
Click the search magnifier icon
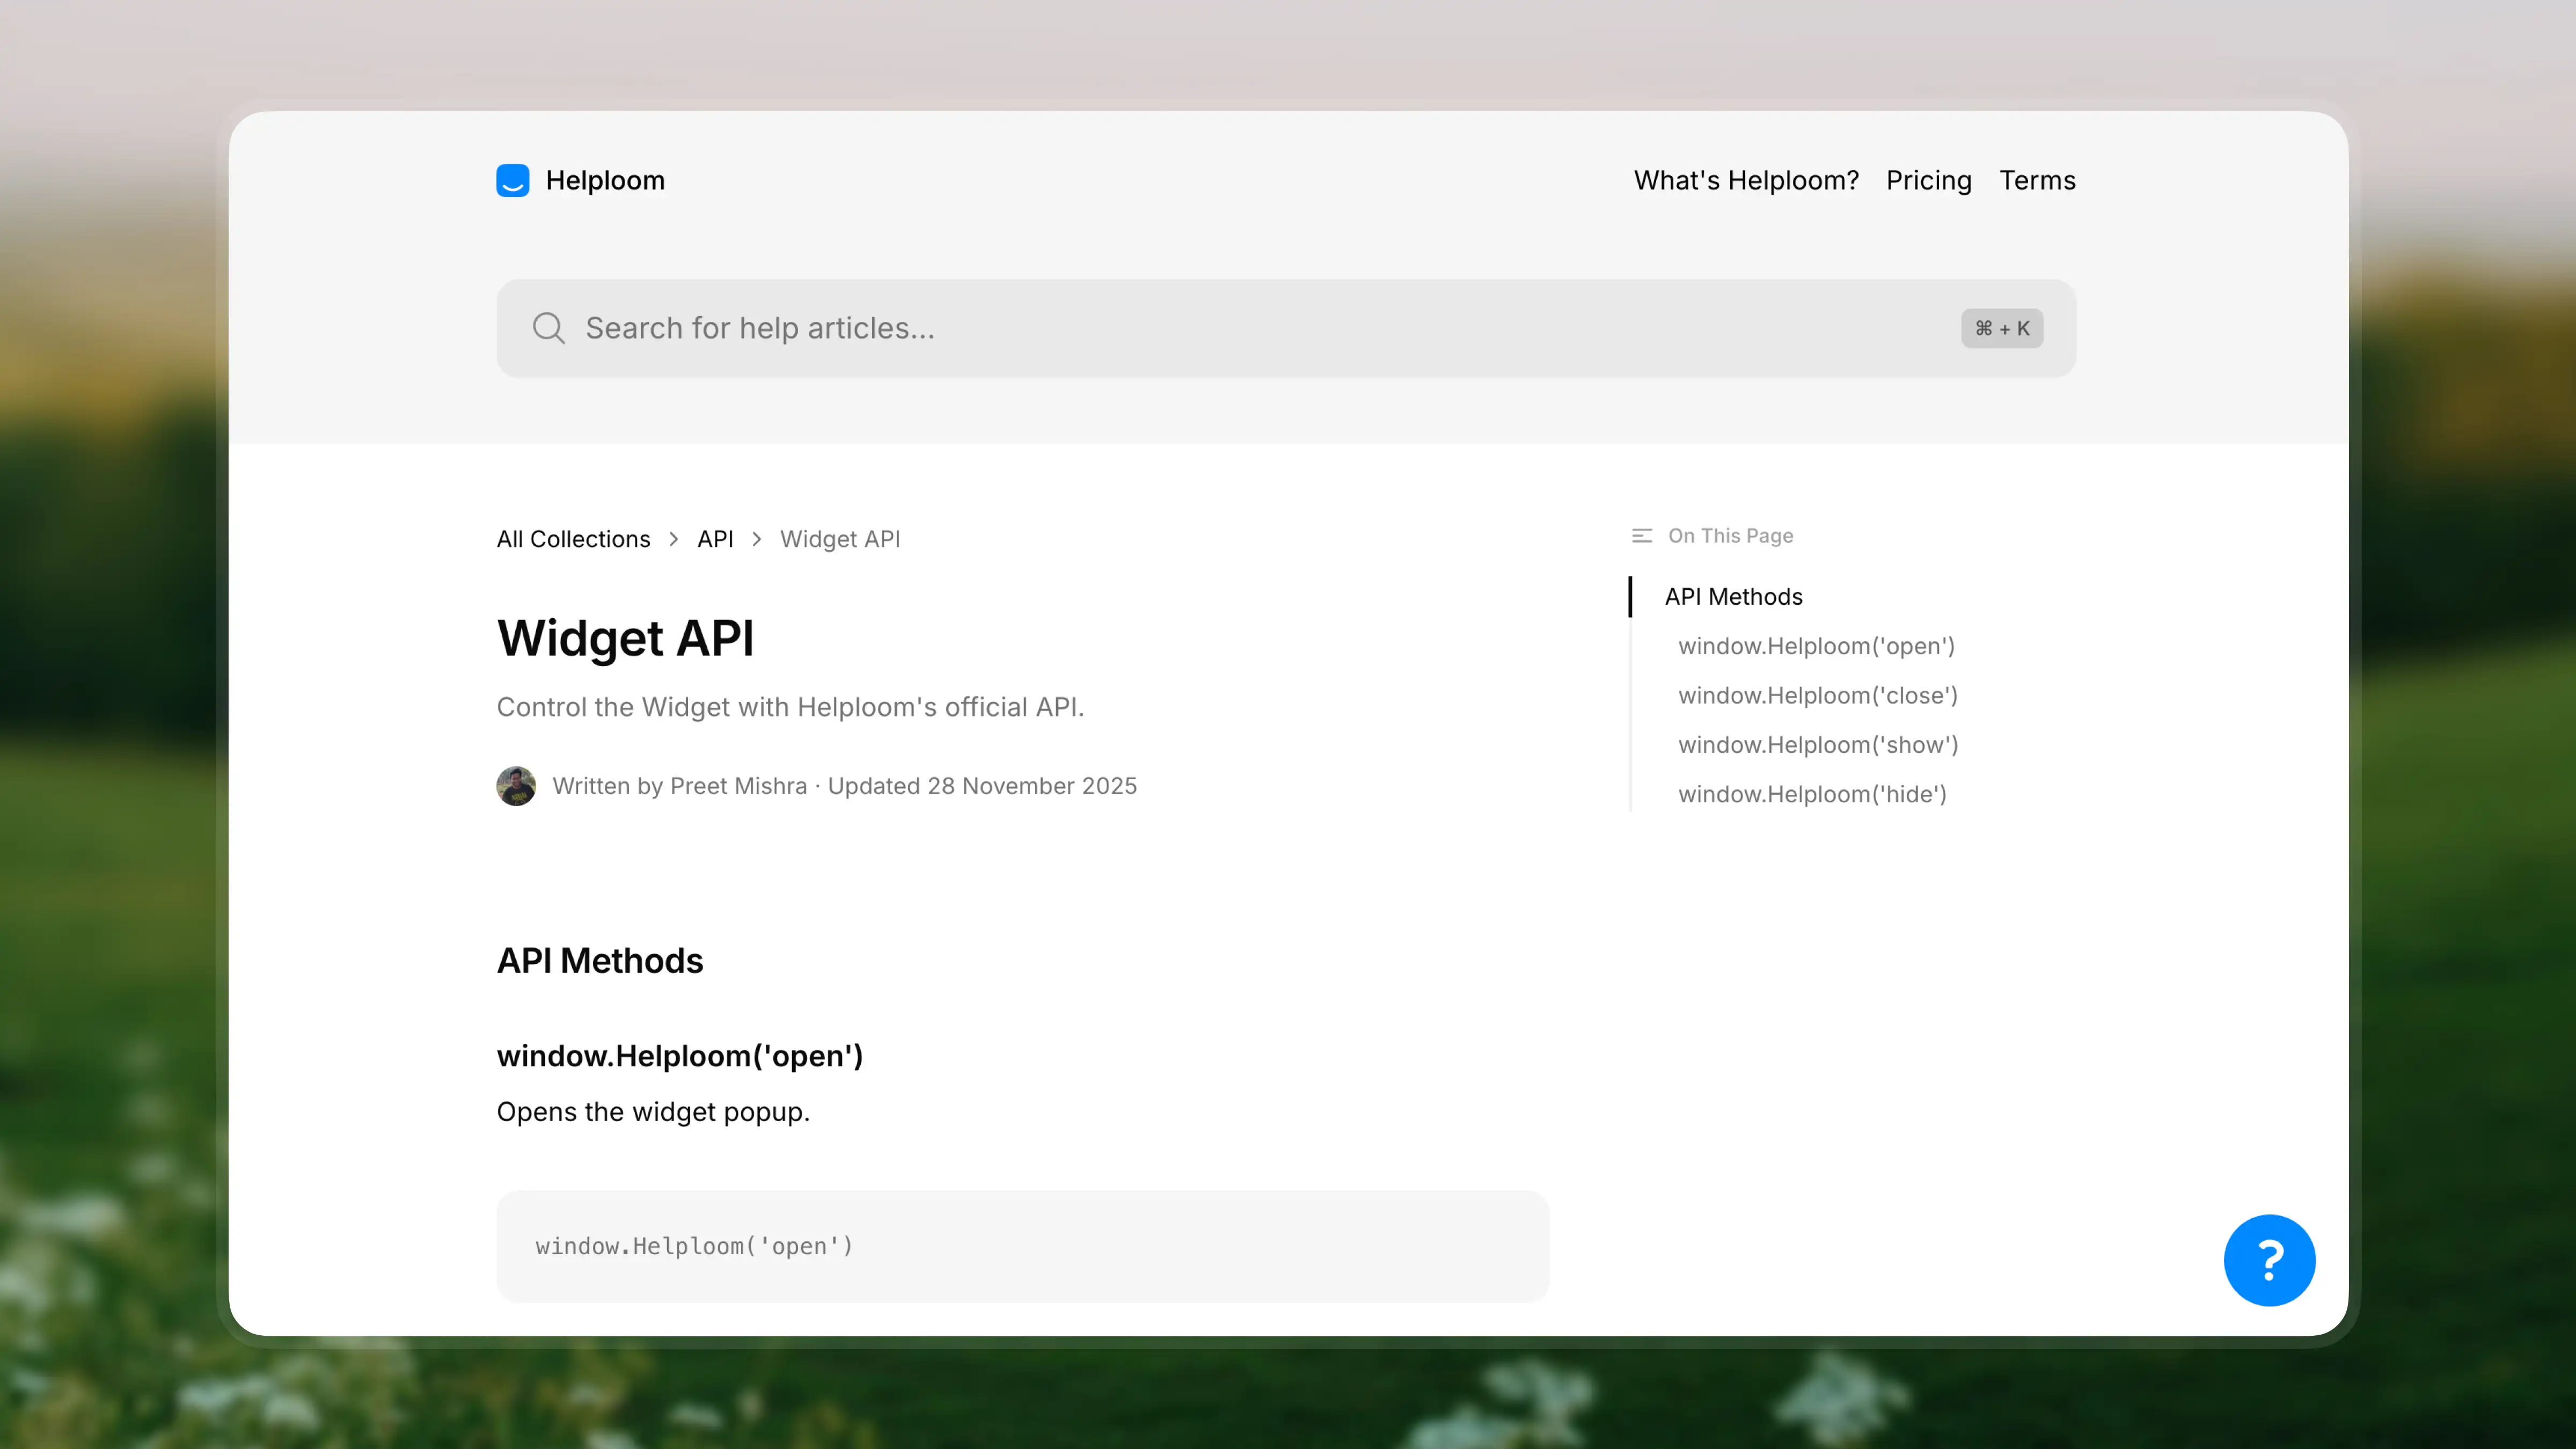coord(548,328)
